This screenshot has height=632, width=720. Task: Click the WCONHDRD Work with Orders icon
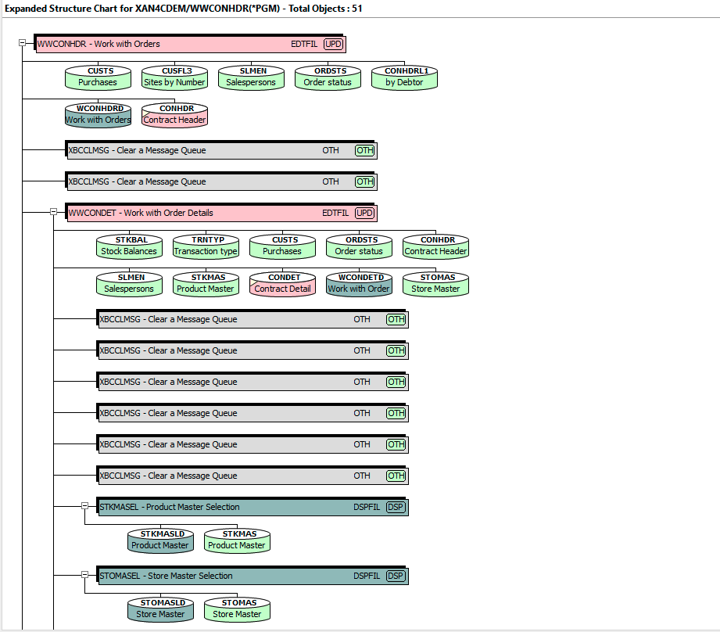pos(97,115)
